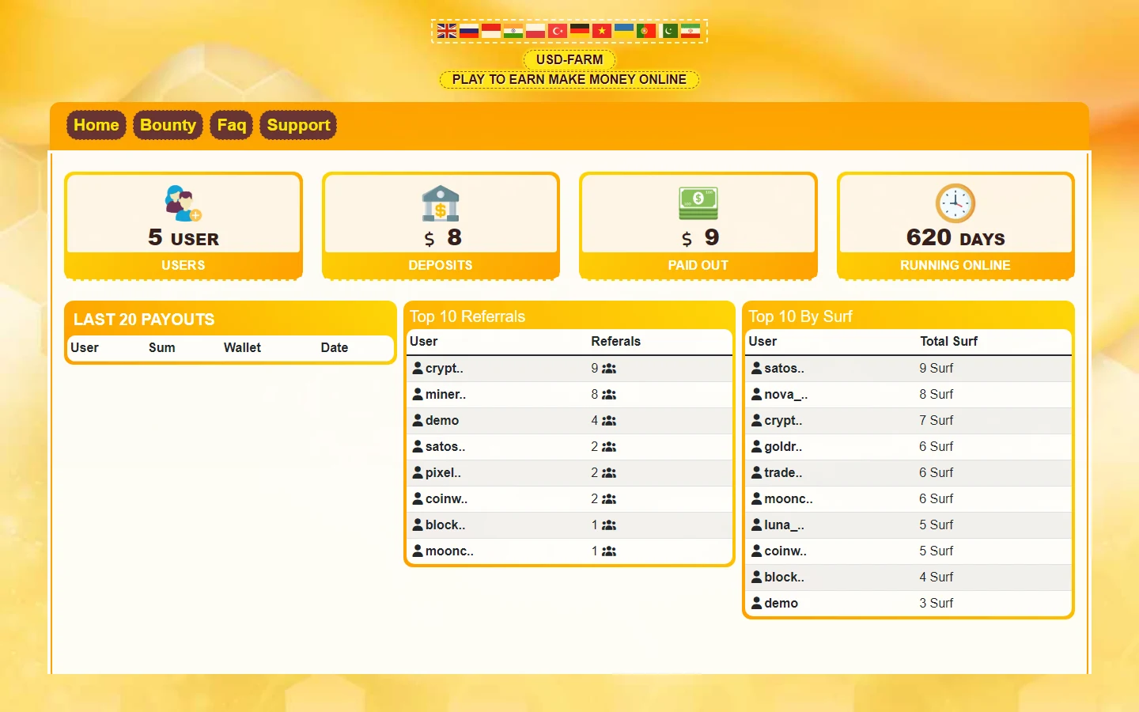Select user luna_.. in Top 10 By Surf
Viewport: 1139px width, 712px height.
pyautogui.click(x=785, y=525)
